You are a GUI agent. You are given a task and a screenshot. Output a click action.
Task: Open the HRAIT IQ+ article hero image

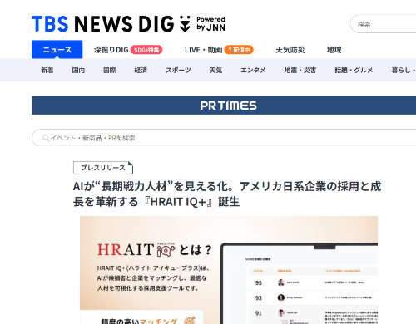229,270
